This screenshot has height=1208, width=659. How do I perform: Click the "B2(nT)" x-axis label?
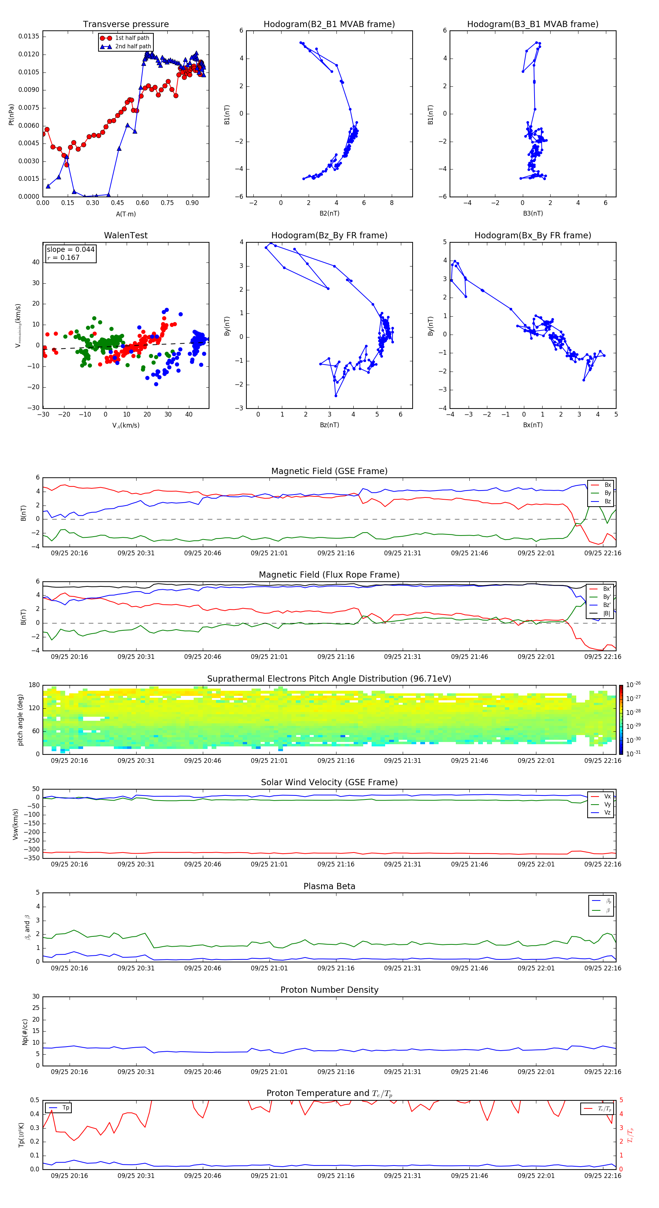329,213
